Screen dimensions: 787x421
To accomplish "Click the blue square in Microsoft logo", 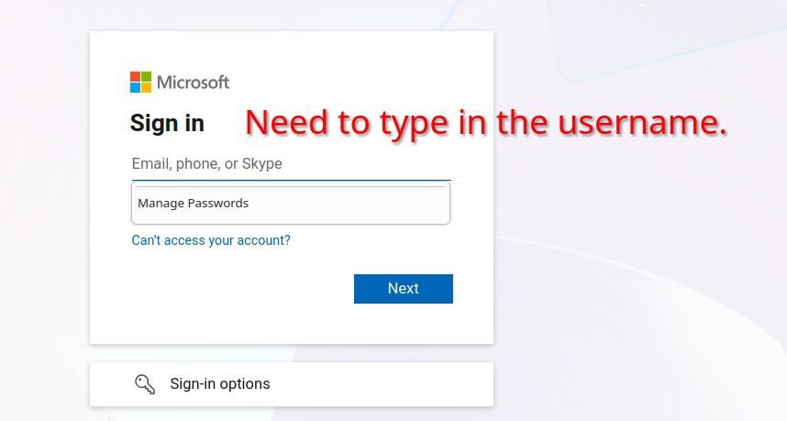I will pos(136,88).
